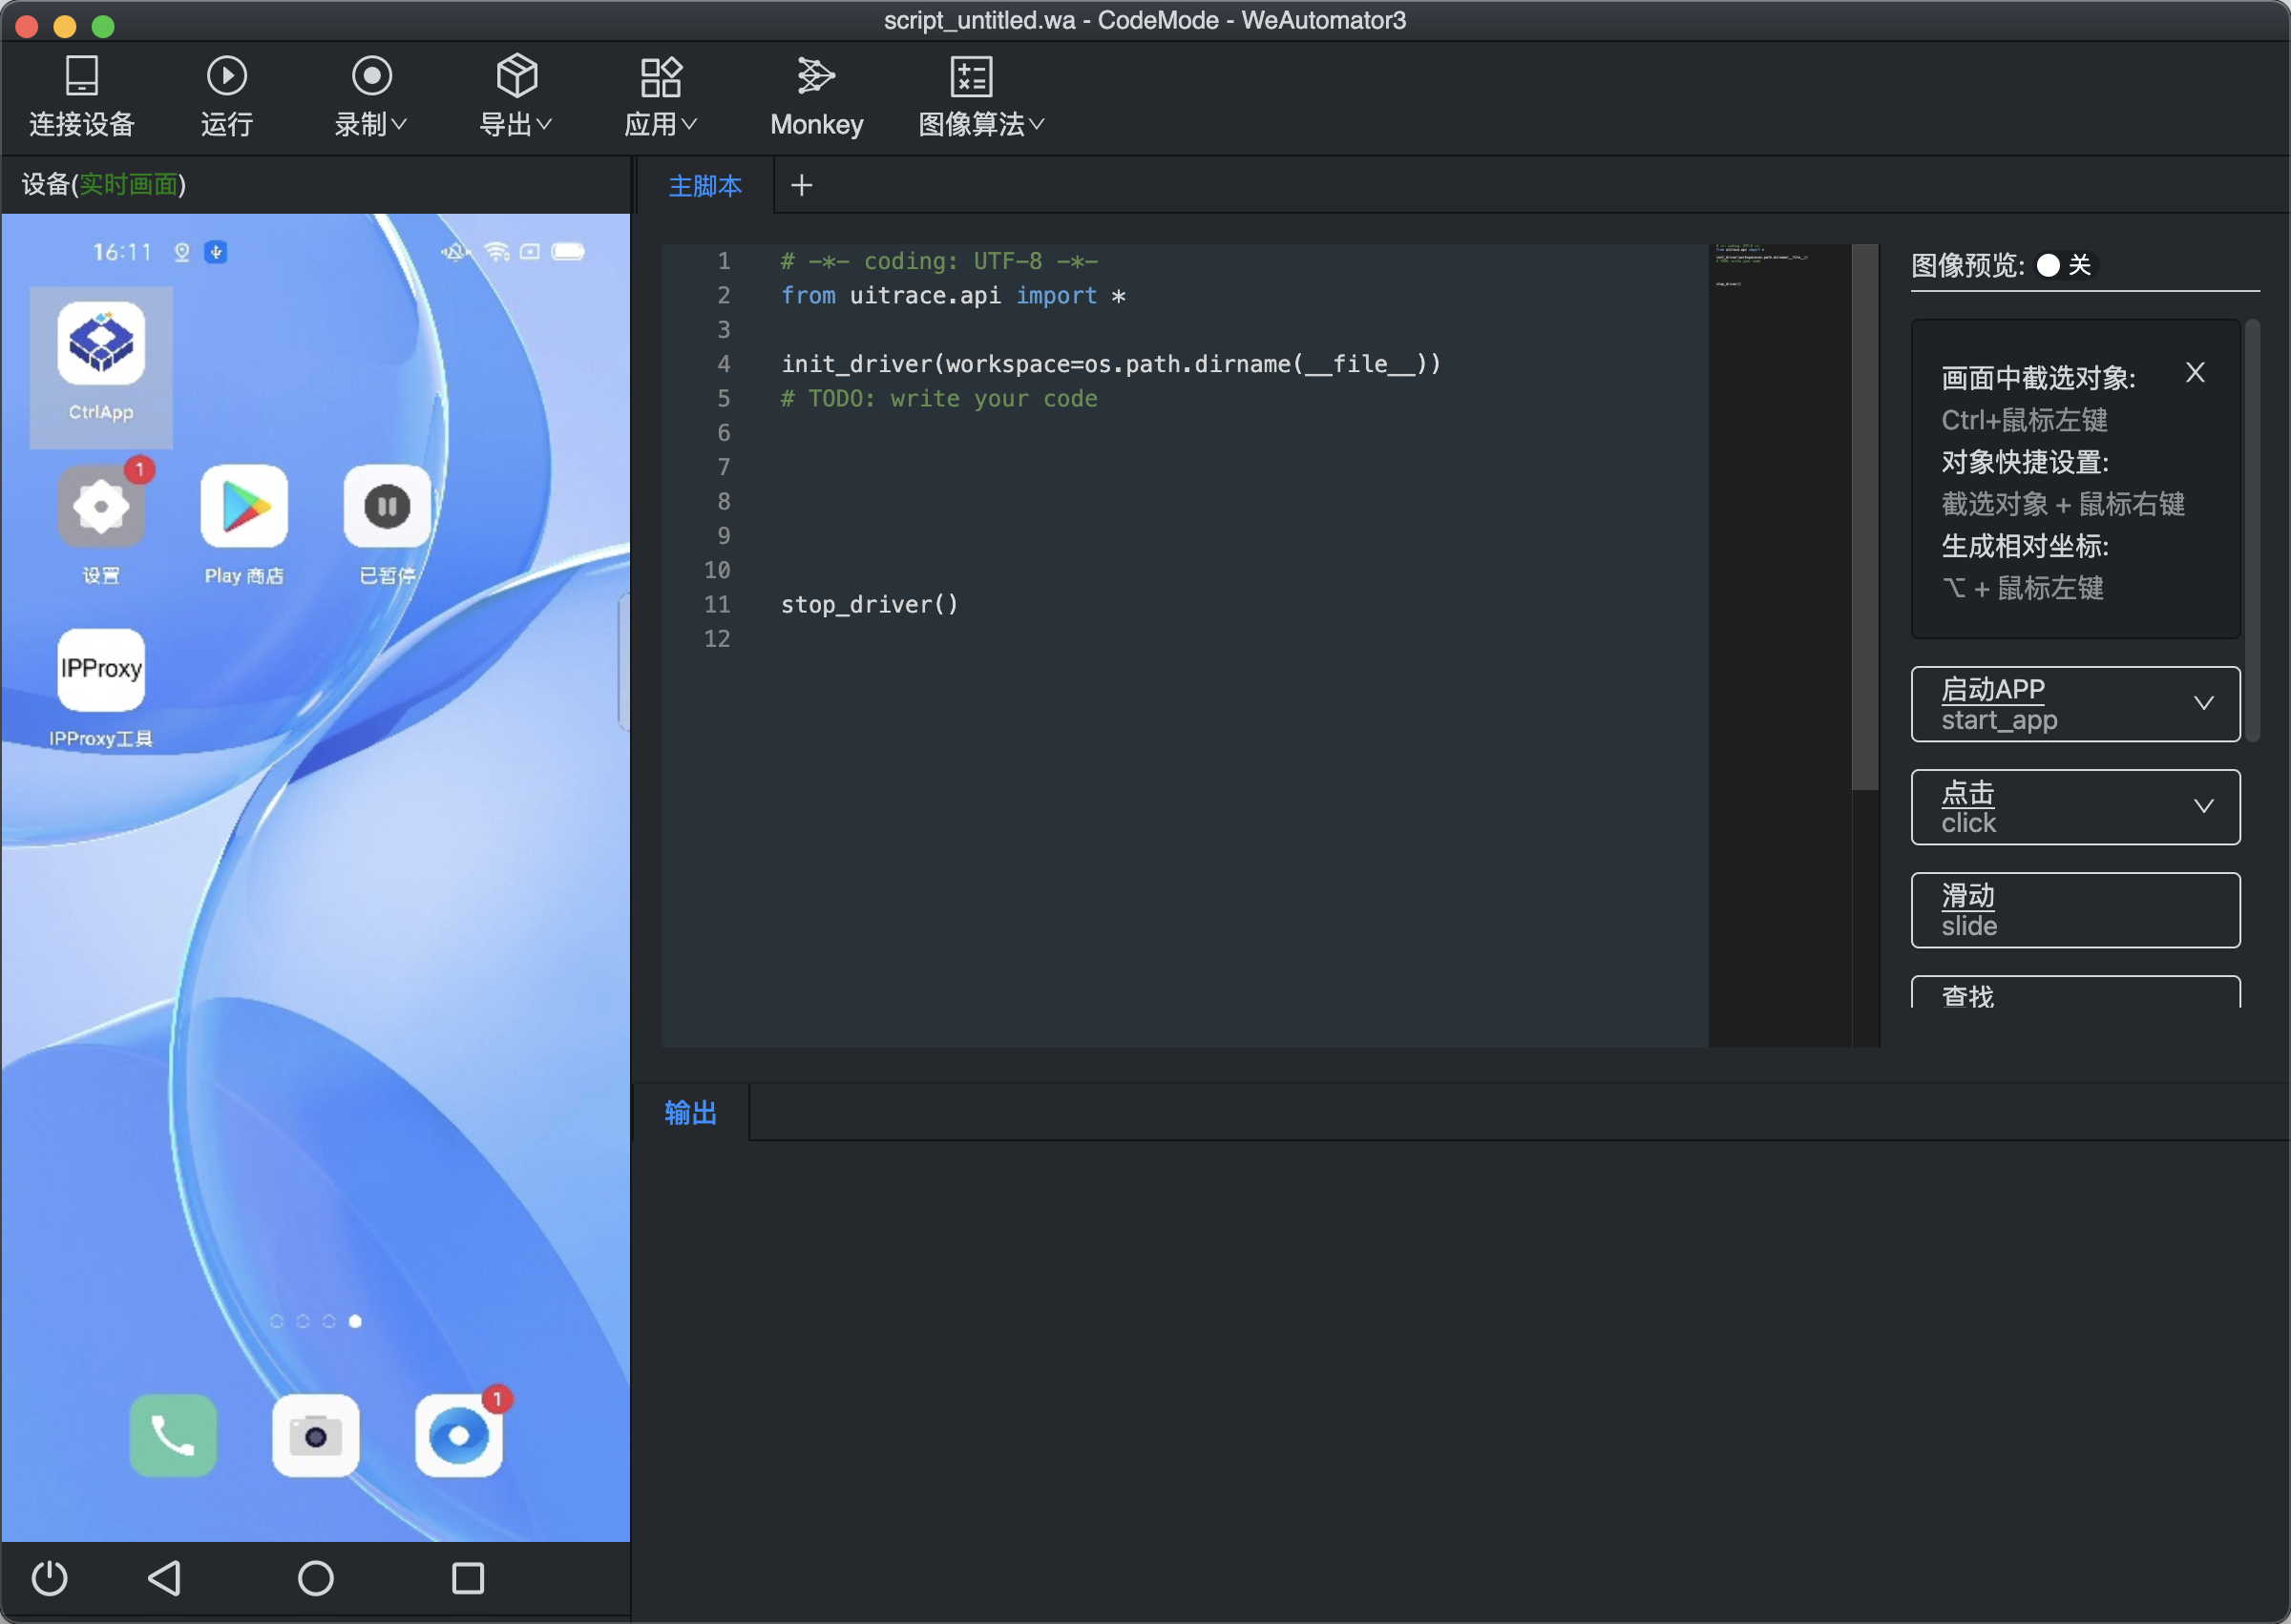Click the device power button icon
The width and height of the screenshot is (2291, 1624).
click(49, 1578)
